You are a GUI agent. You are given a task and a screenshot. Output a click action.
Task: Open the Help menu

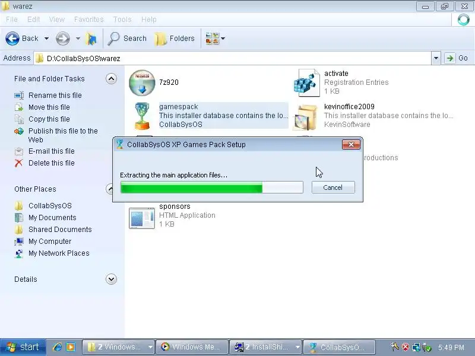coord(149,20)
